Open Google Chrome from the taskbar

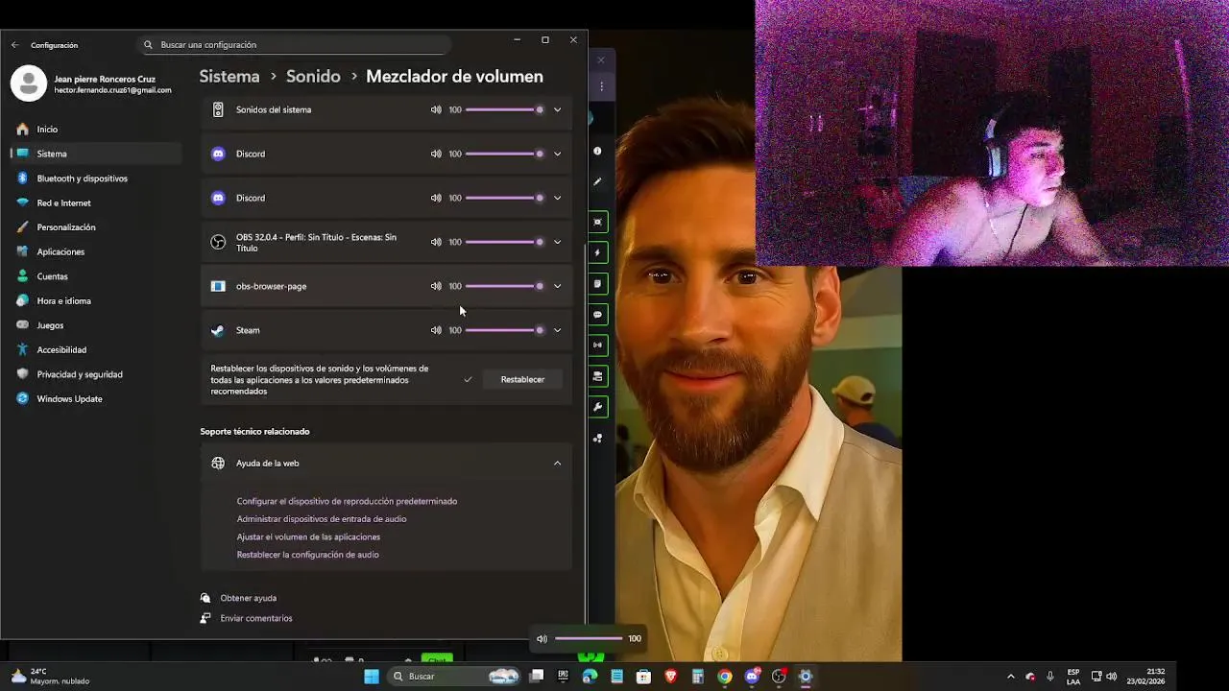point(725,677)
